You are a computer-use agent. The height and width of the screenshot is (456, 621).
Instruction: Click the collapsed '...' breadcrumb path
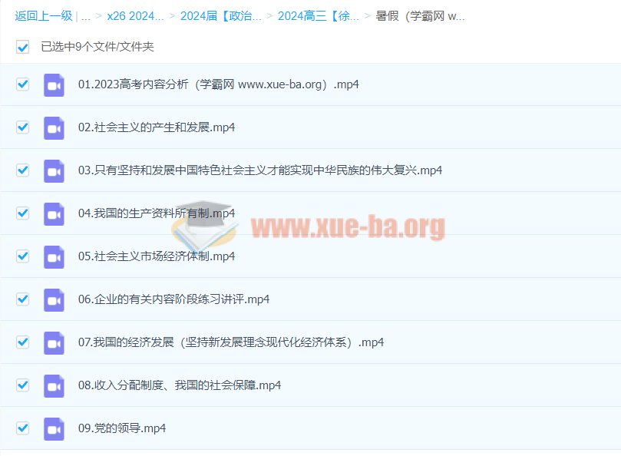tap(86, 16)
